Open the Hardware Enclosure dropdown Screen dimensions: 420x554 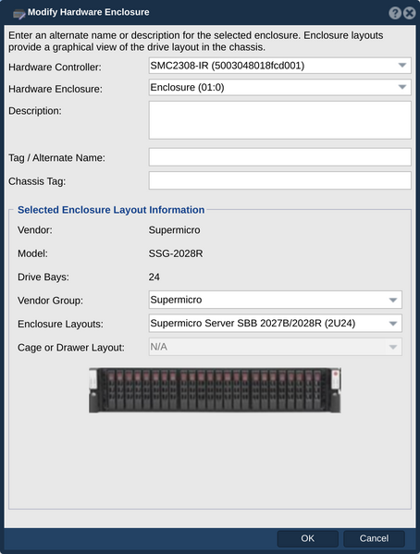(279, 87)
